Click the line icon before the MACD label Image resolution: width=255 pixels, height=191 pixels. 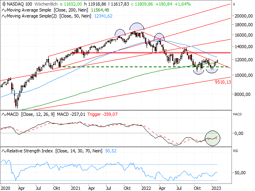click(4, 114)
